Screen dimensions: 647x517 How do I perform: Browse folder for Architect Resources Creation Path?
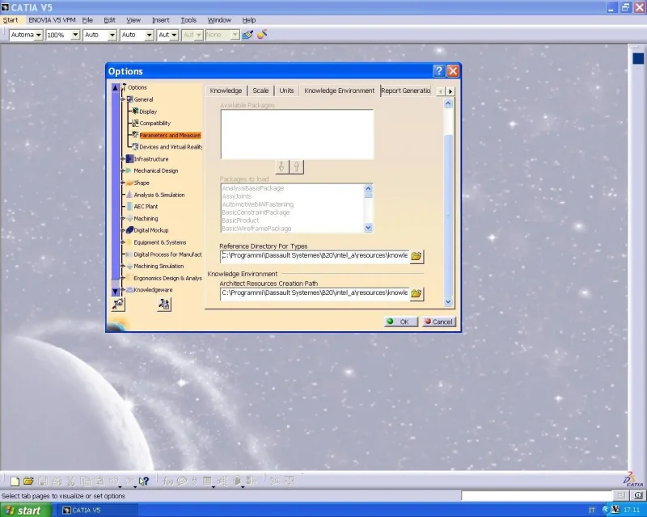[x=417, y=293]
